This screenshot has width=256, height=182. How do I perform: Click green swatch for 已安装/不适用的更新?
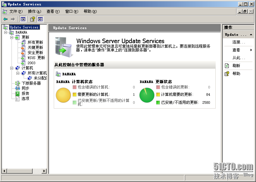[x=158, y=102]
